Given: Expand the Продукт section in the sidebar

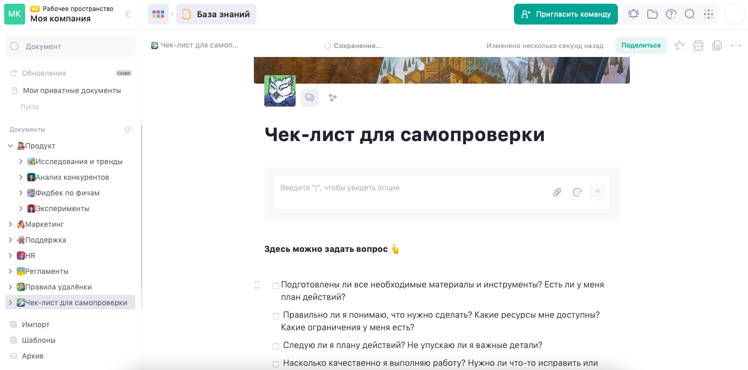Looking at the screenshot, I should point(10,146).
